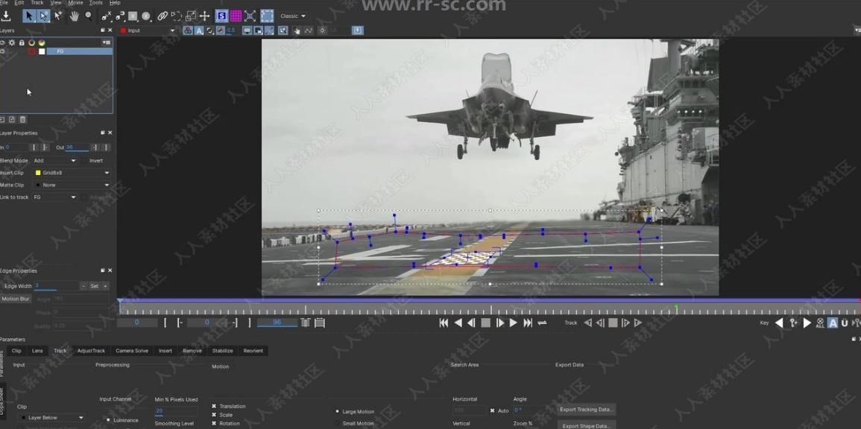The width and height of the screenshot is (861, 429).
Task: Select the Pan hand tool
Action: [74, 16]
